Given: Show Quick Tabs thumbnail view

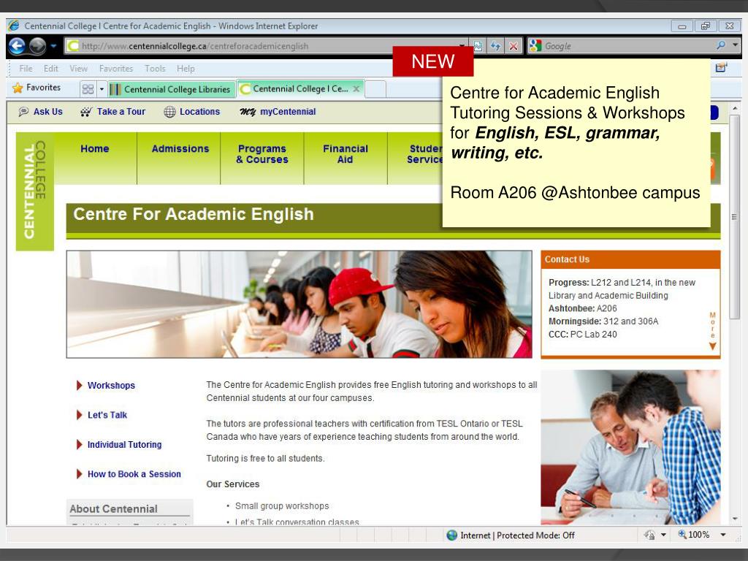Looking at the screenshot, I should click(x=88, y=89).
